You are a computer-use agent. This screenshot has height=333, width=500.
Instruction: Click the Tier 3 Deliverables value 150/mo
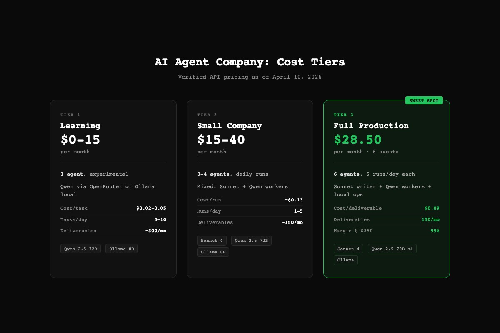[430, 219]
